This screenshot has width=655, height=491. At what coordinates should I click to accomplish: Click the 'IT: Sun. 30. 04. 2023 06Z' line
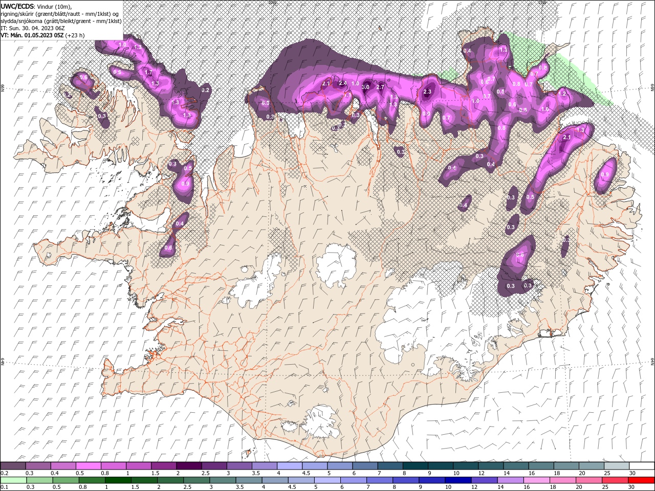(x=33, y=28)
